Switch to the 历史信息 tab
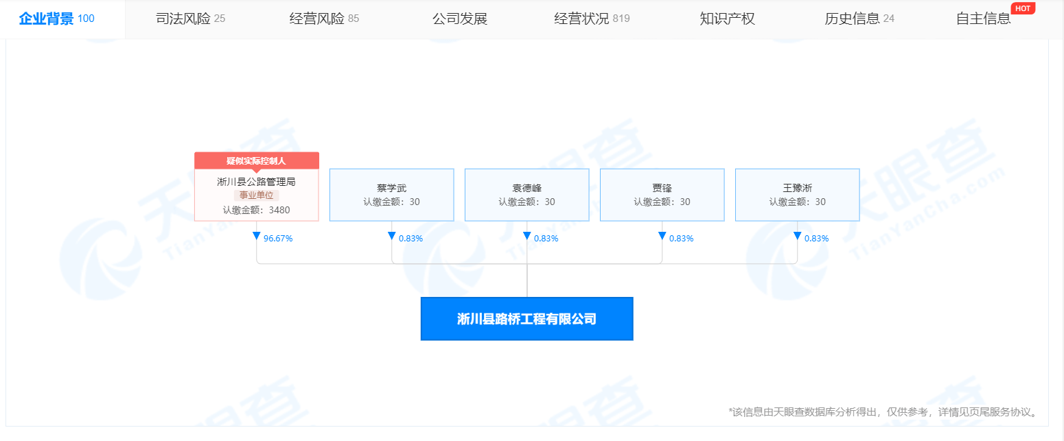 point(859,19)
